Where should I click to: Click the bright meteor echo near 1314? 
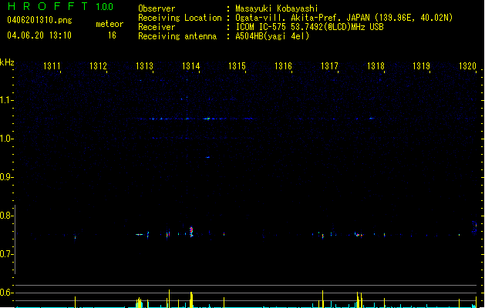pos(191,232)
